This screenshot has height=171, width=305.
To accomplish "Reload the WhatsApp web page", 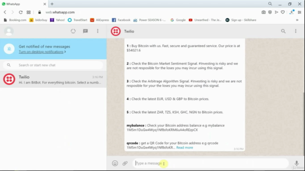I will (20, 12).
